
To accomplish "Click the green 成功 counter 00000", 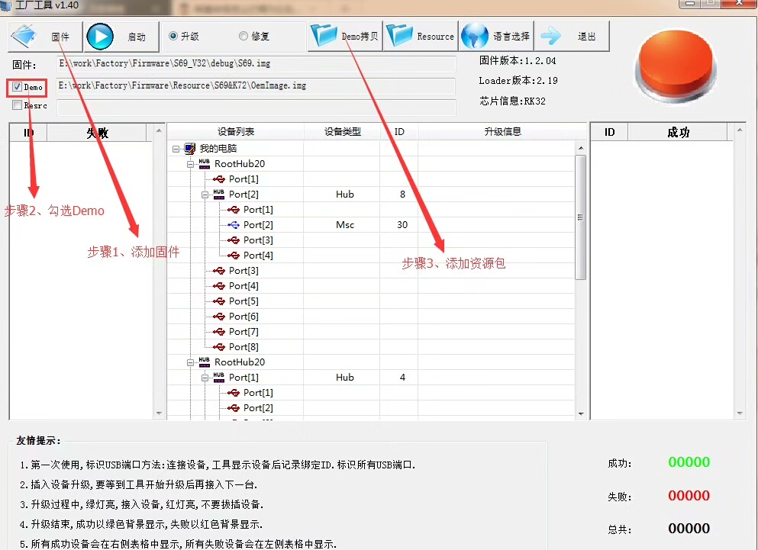I will point(689,462).
